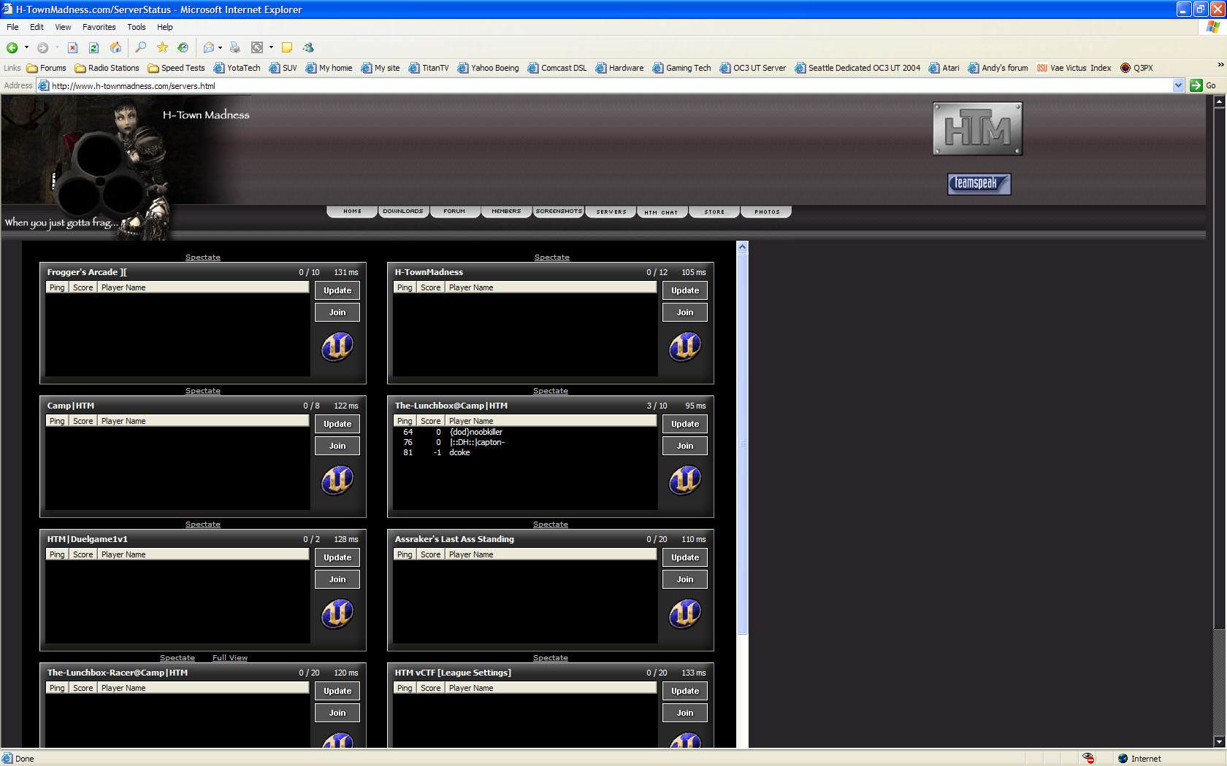Open the Edit menu
Image resolution: width=1227 pixels, height=766 pixels.
point(37,27)
